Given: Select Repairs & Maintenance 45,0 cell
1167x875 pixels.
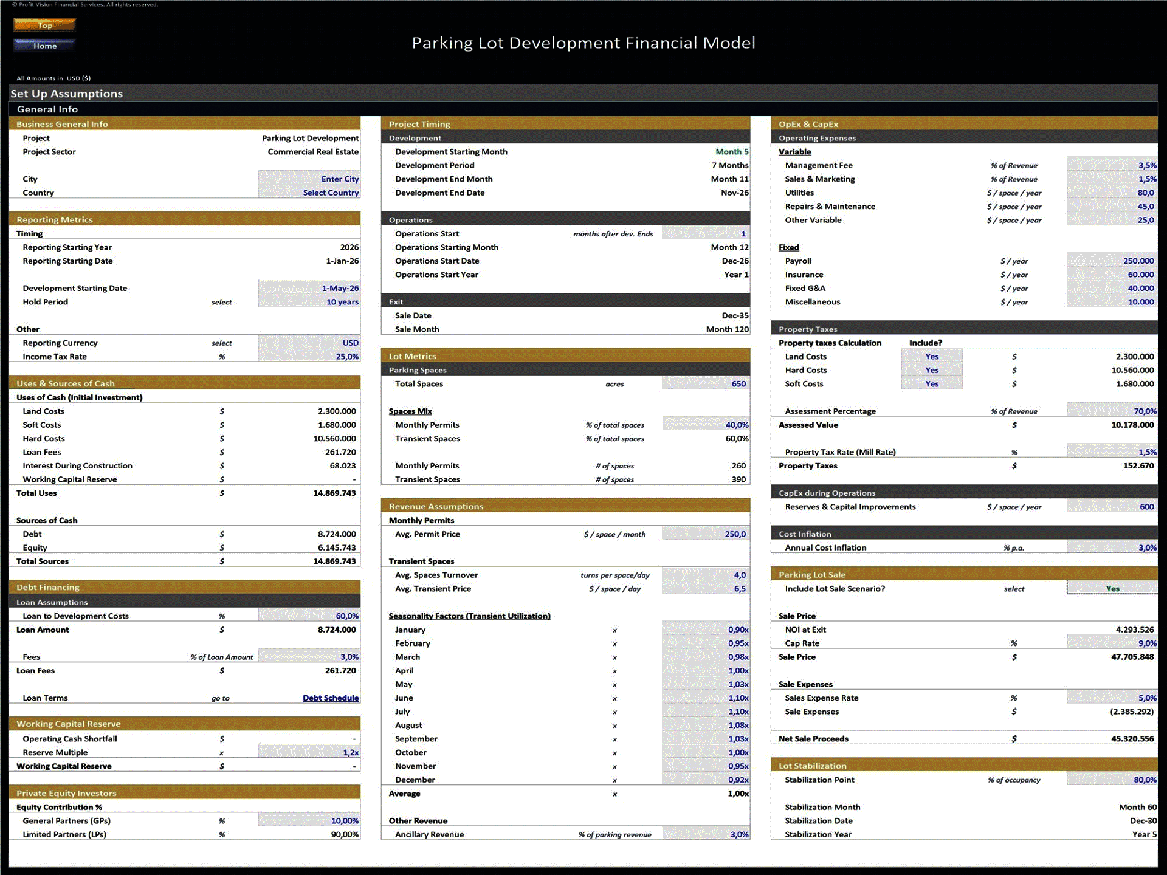Looking at the screenshot, I should tap(1112, 207).
